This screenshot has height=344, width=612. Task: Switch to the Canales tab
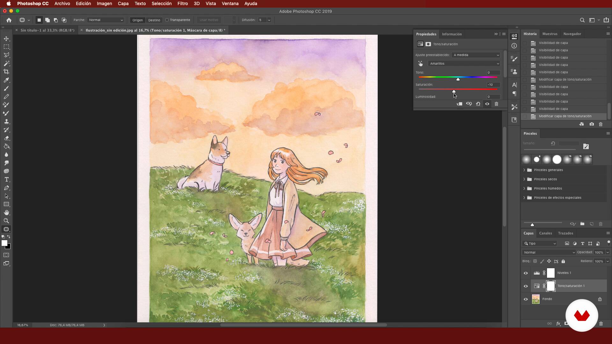[x=545, y=233]
